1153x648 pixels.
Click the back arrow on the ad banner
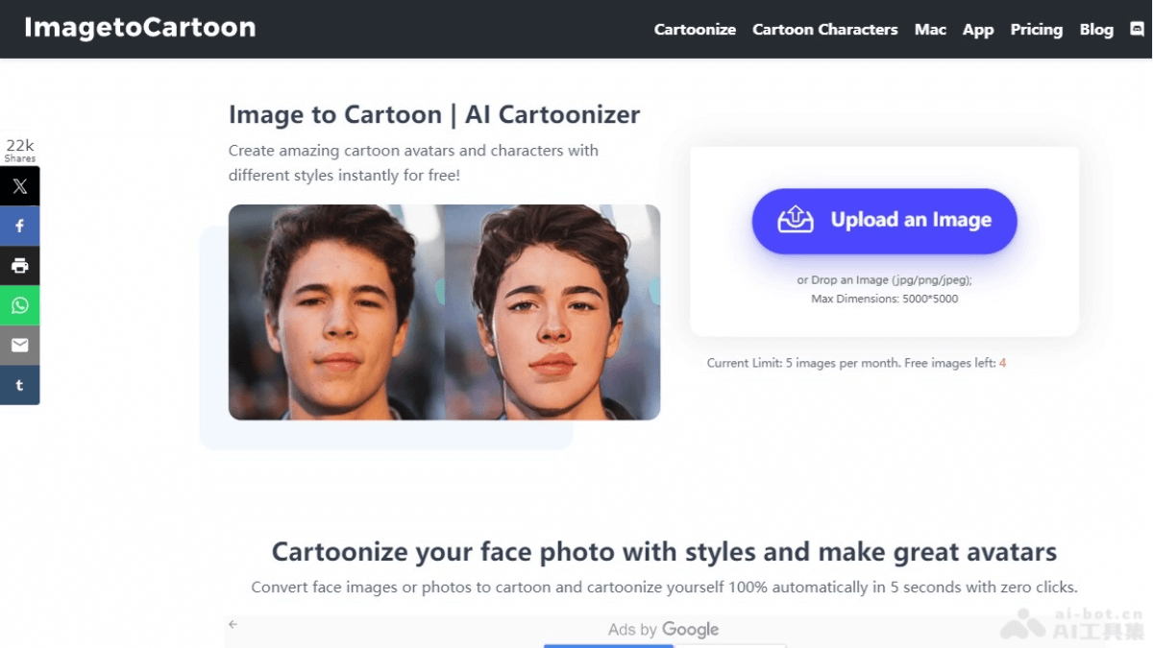pos(233,625)
